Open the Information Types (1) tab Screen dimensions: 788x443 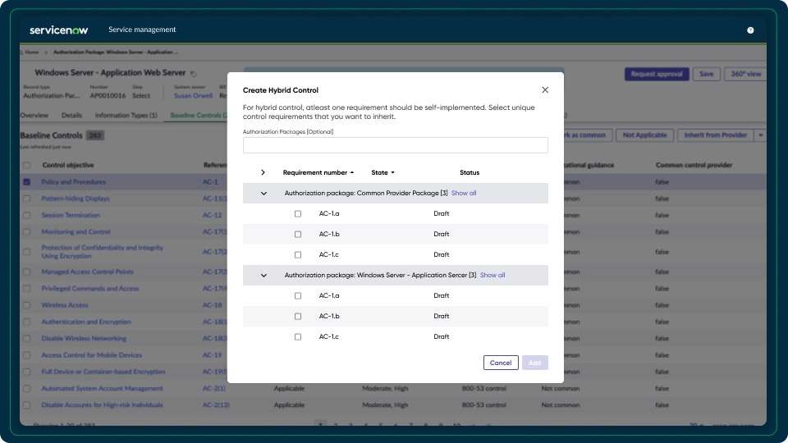pyautogui.click(x=126, y=116)
